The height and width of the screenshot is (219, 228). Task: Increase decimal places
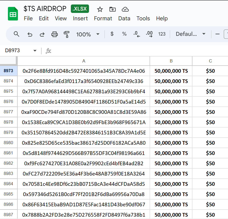(149, 34)
